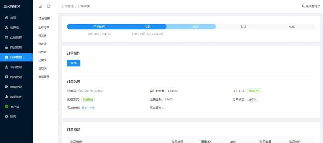Click the 数据统计 bar chart icon
Image resolution: width=323 pixels, height=143 pixels.
[x=6, y=97]
